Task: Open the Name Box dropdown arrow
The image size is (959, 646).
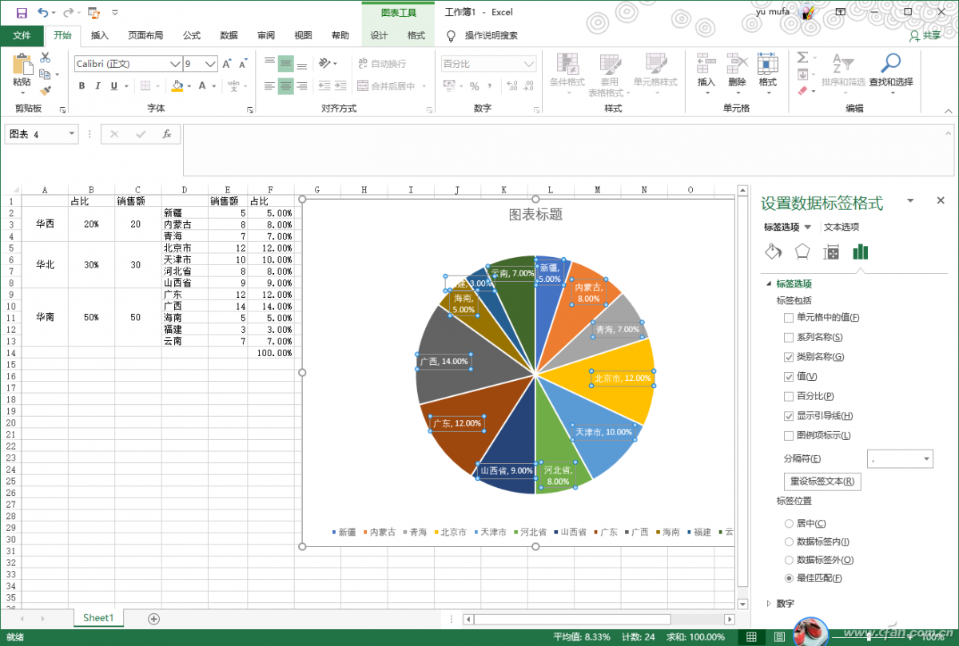Action: pyautogui.click(x=71, y=134)
